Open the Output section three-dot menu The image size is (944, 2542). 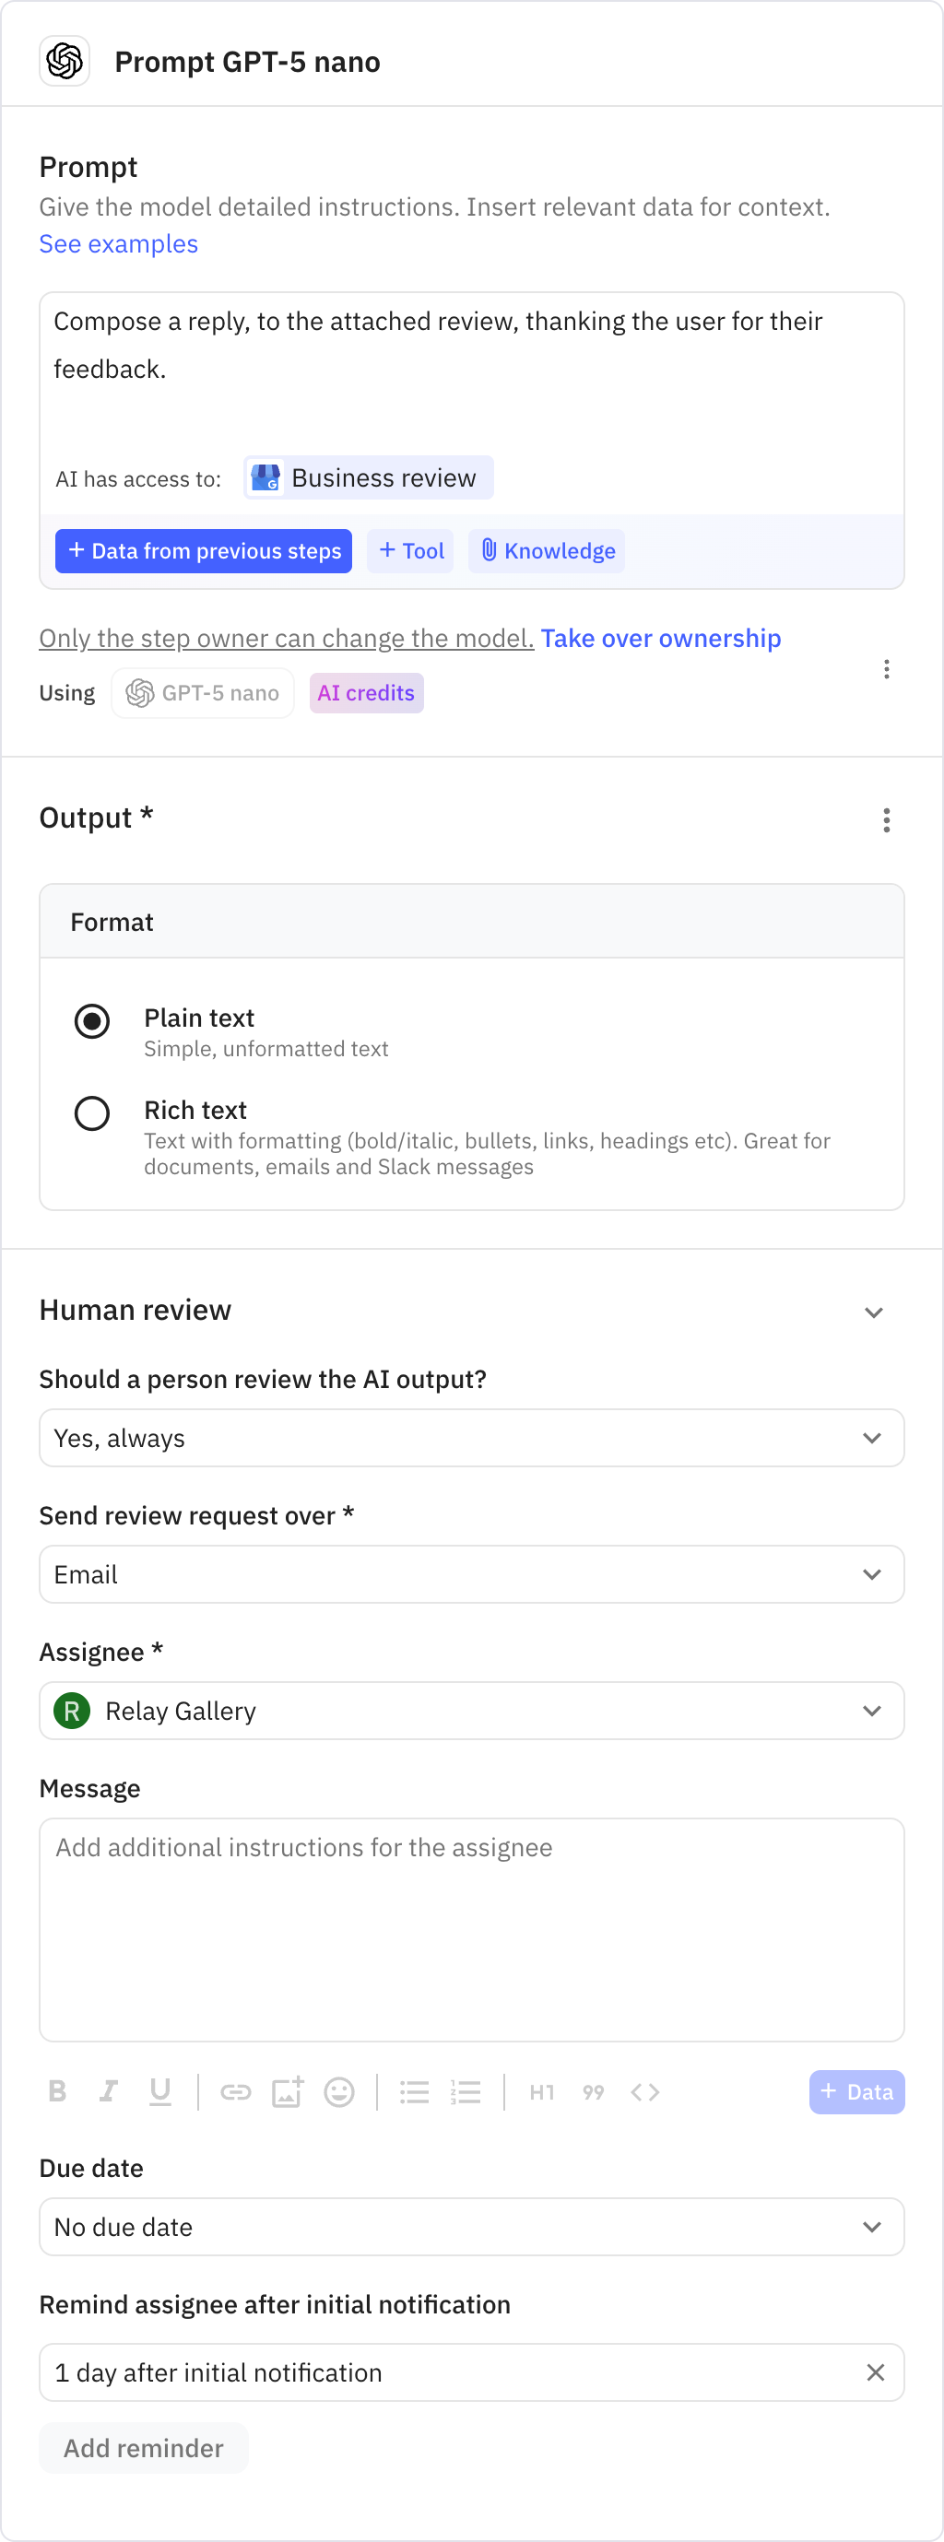click(x=887, y=820)
